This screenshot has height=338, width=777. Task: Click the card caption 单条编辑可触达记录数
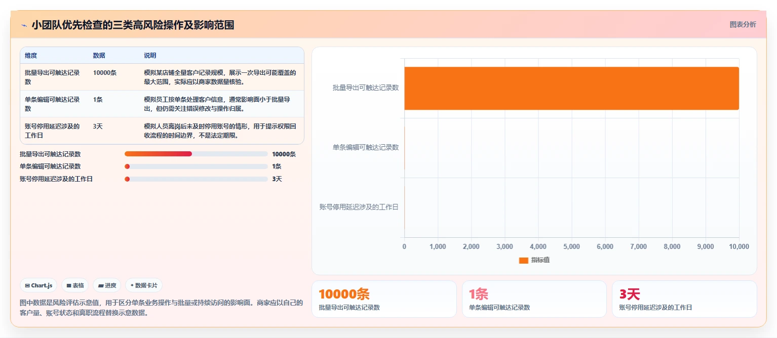499,308
